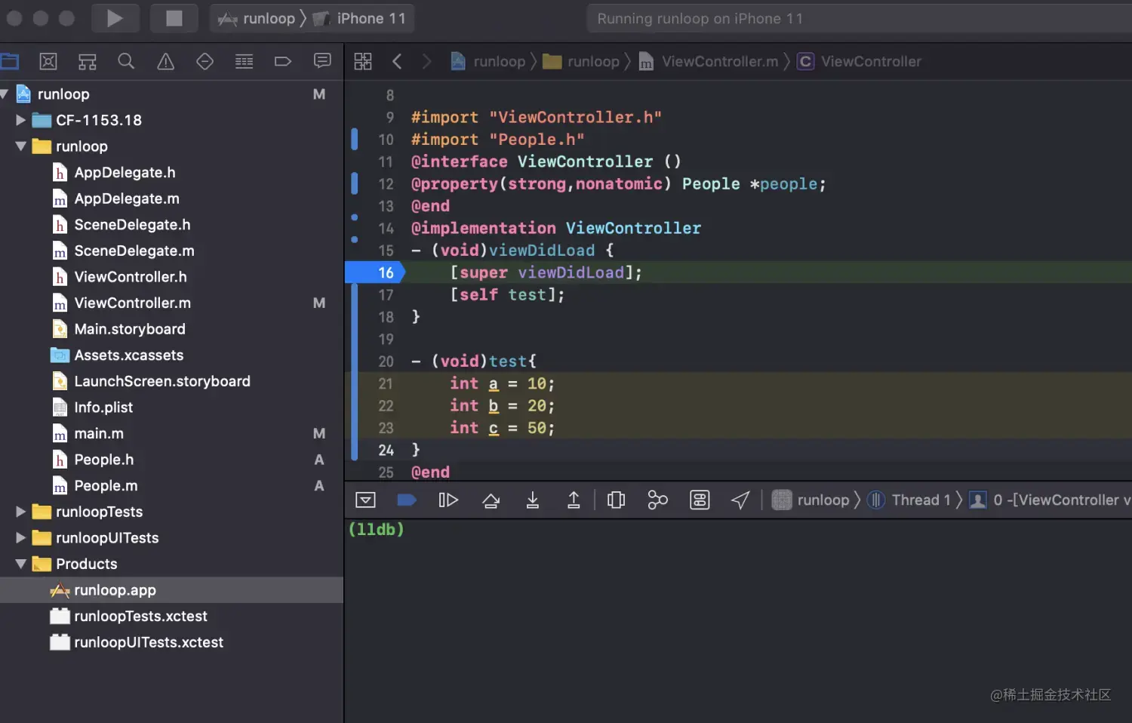Select Thread 1 in debug bar
The height and width of the screenshot is (723, 1132).
(909, 500)
